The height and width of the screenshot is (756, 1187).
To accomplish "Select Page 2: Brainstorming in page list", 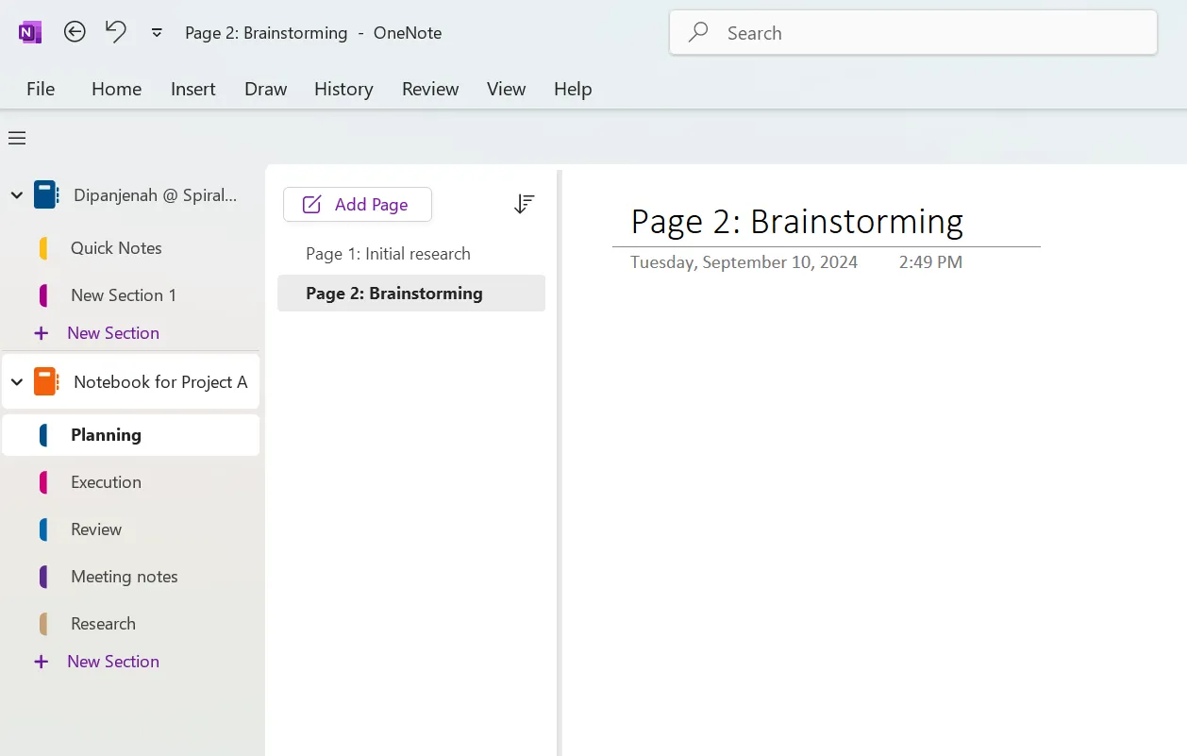I will click(411, 294).
